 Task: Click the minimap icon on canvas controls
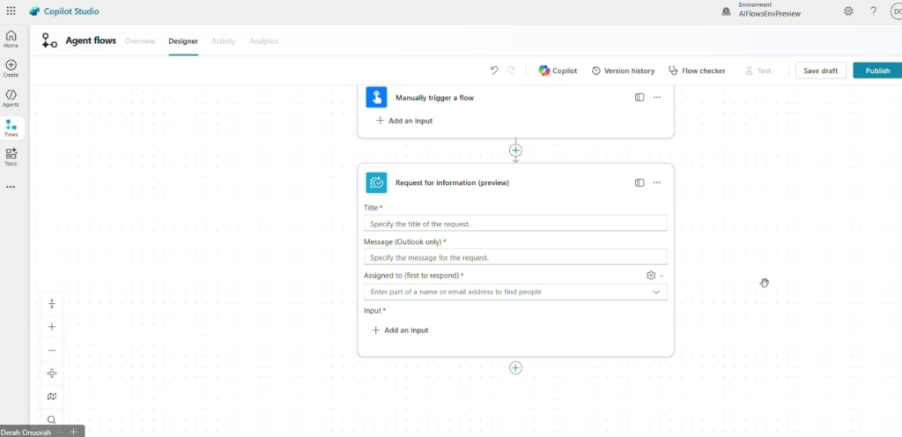pos(52,396)
